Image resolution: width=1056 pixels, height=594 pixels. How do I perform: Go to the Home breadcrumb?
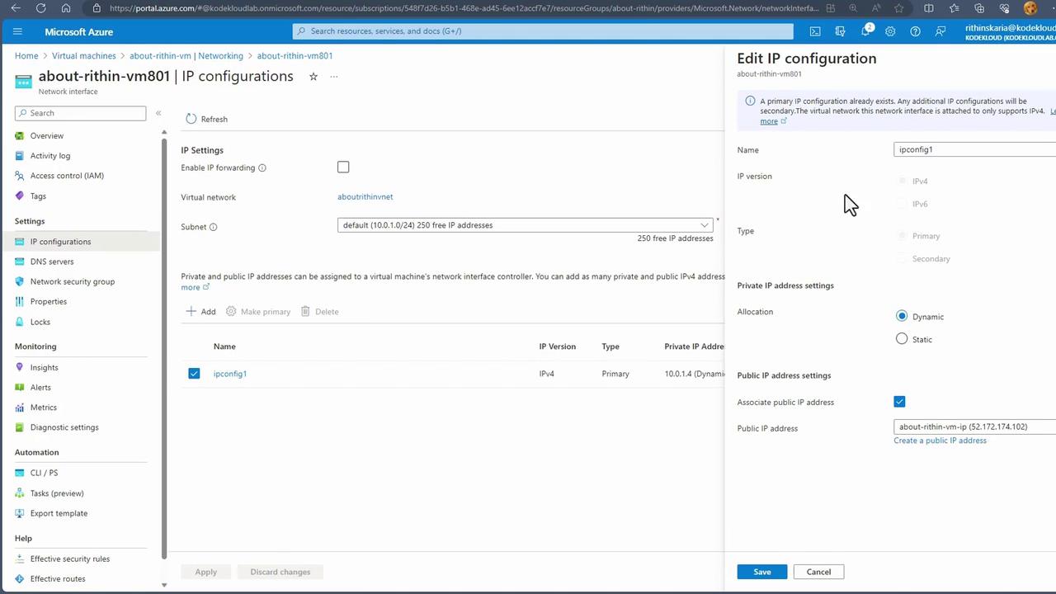click(26, 56)
